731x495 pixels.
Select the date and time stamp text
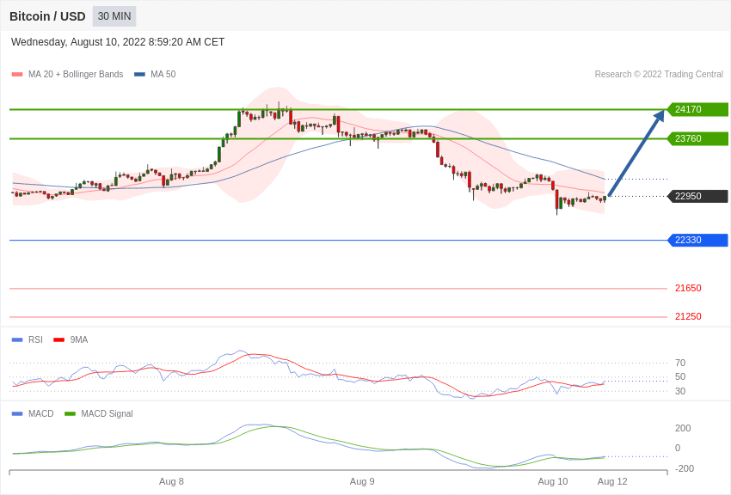click(118, 42)
